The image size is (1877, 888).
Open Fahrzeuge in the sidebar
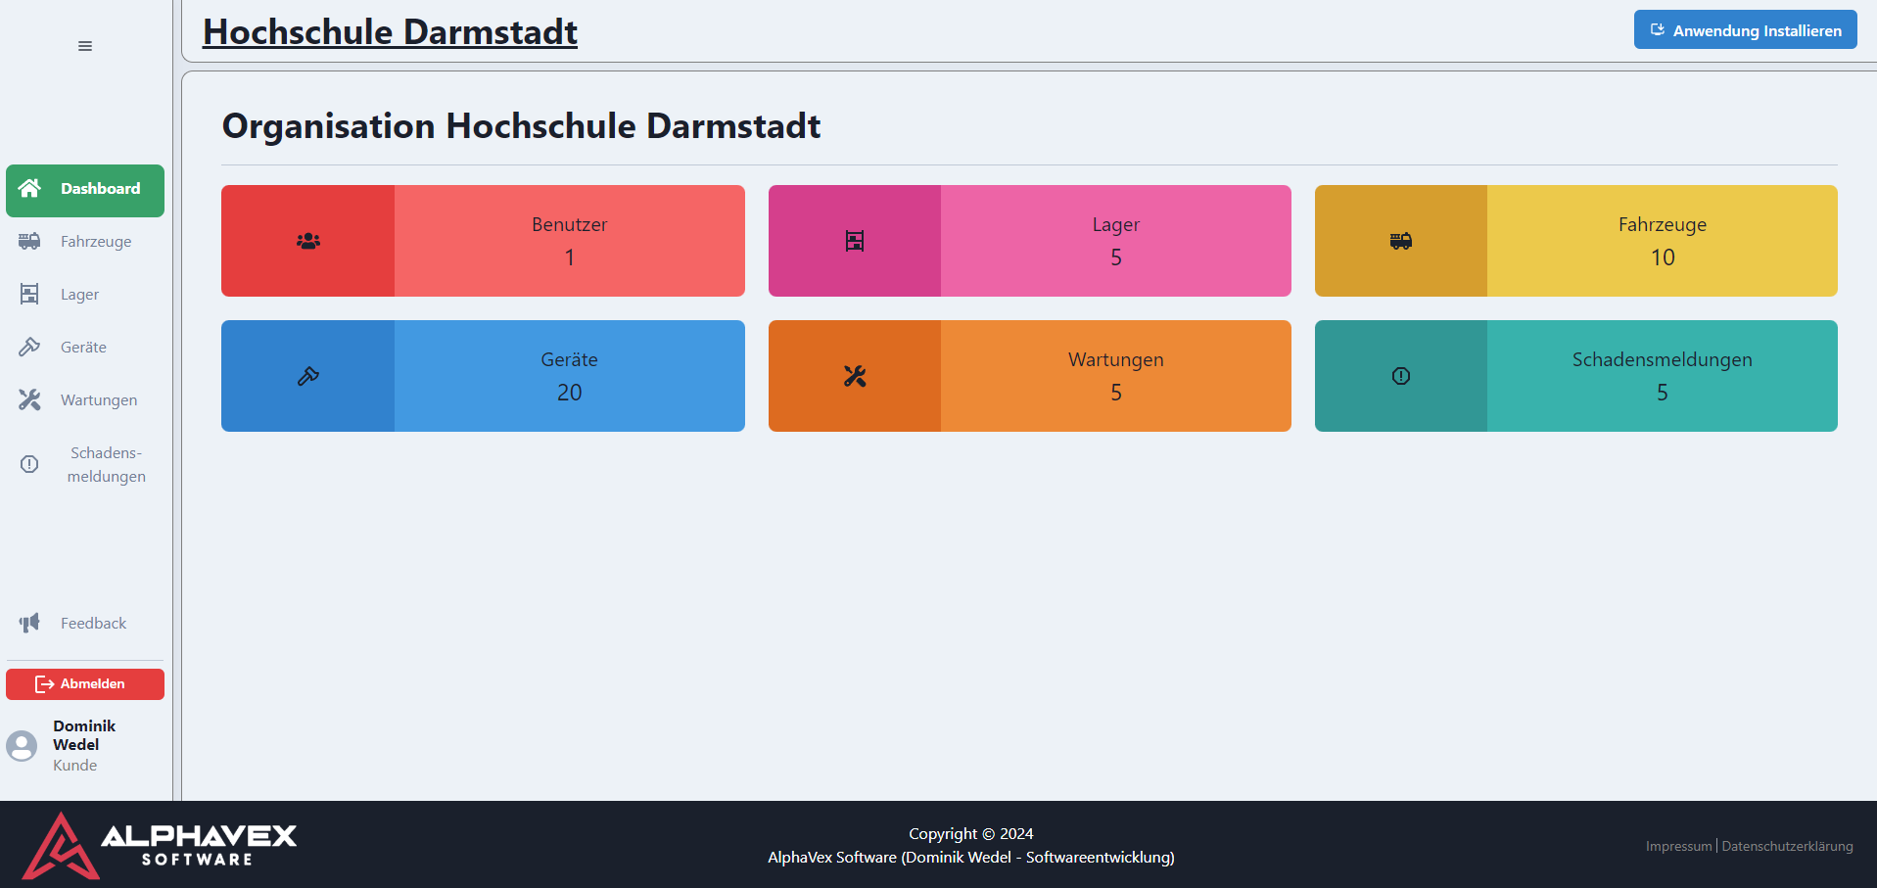85,241
